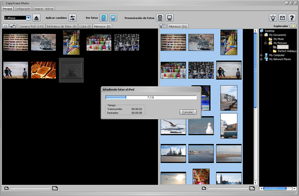Select My Network Places in the tree
This screenshot has width=299, height=196.
coord(280,59)
